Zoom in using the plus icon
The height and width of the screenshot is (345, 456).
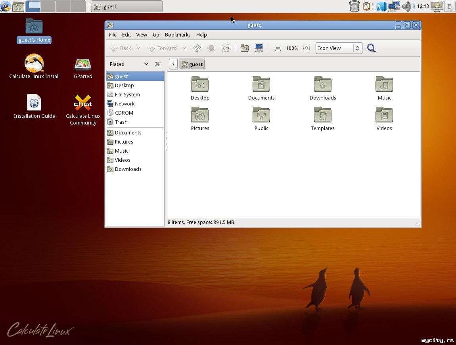click(x=306, y=48)
